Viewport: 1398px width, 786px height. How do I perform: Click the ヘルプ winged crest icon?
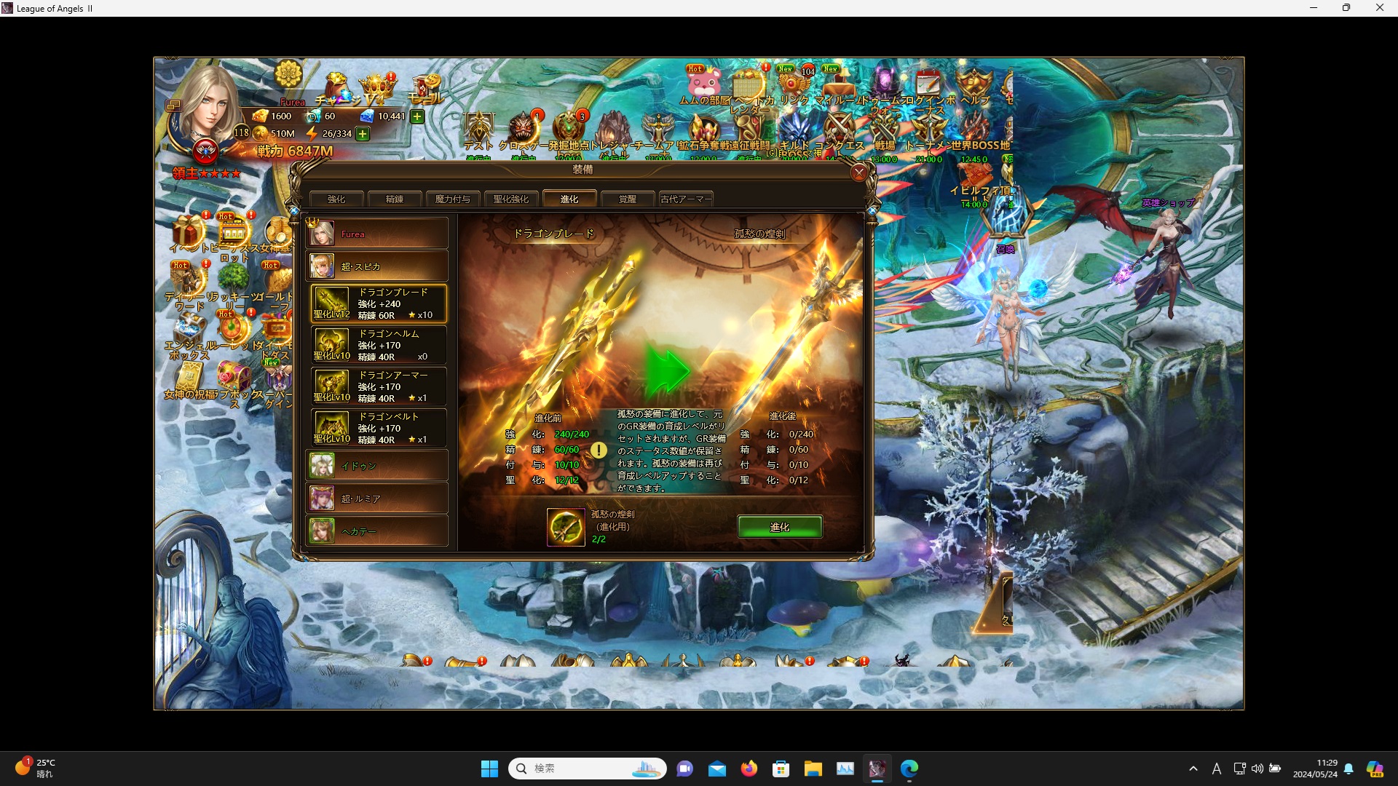(974, 83)
